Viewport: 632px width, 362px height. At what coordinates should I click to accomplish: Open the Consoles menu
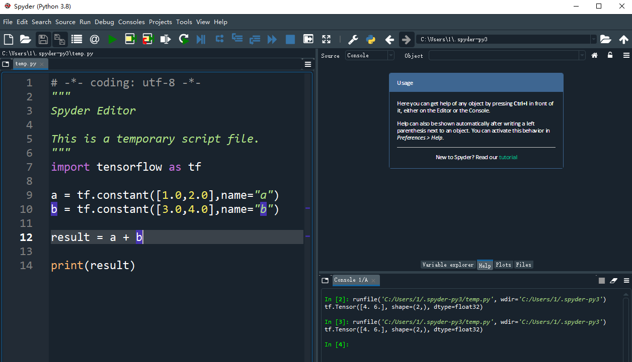[x=131, y=22]
